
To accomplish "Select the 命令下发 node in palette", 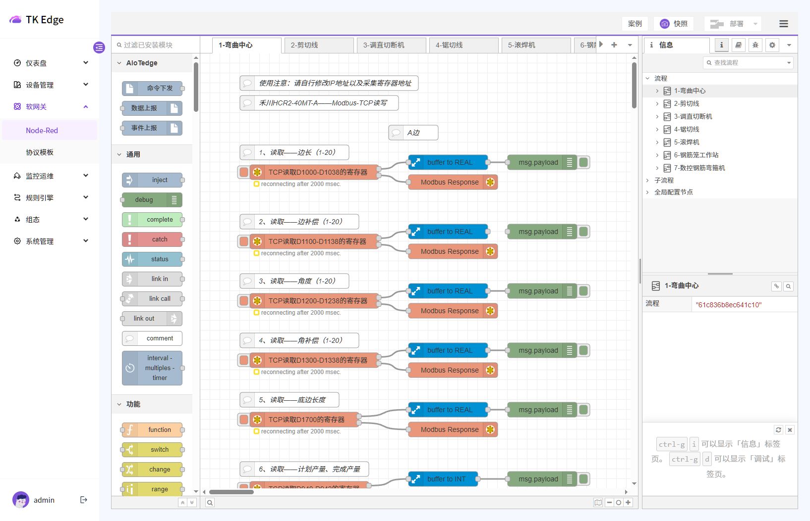I will click(152, 89).
